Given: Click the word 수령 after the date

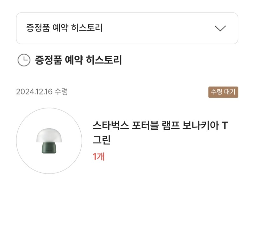Looking at the screenshot, I should coord(61,92).
